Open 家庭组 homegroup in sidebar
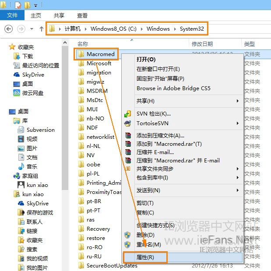This screenshot has width=271, height=271. pos(30,176)
